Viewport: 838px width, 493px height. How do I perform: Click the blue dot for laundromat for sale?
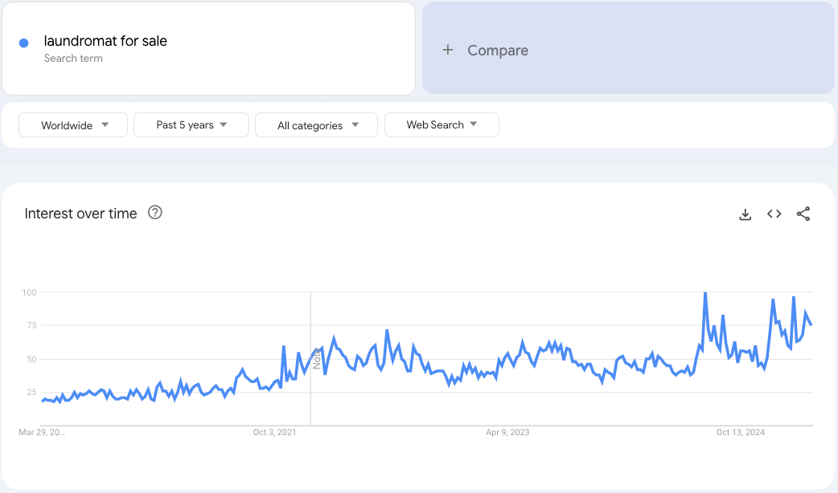(24, 43)
